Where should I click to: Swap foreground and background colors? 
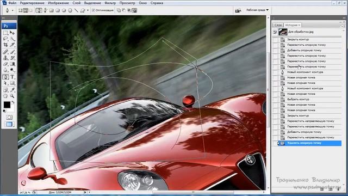(x=13, y=102)
